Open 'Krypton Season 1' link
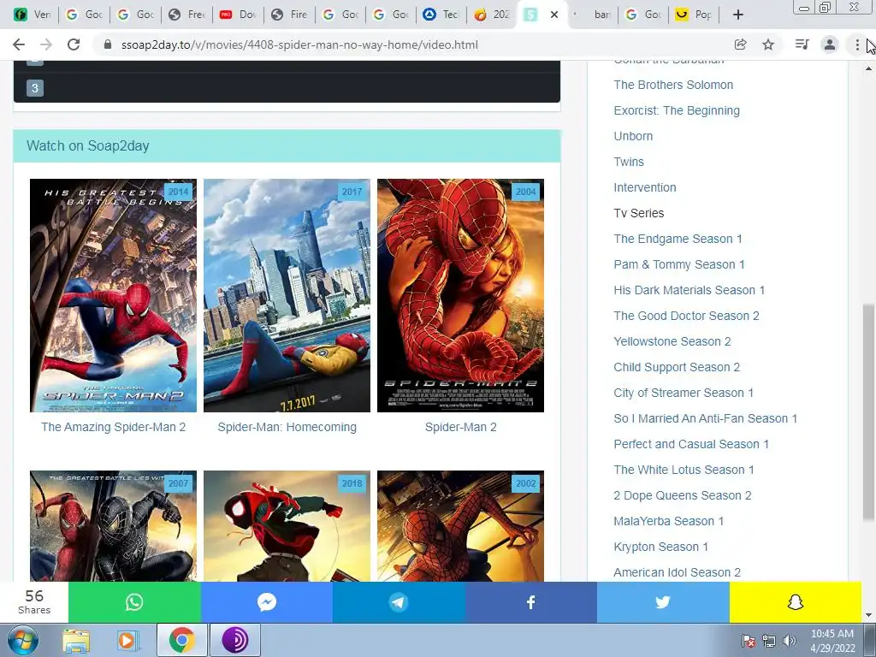 point(661,547)
